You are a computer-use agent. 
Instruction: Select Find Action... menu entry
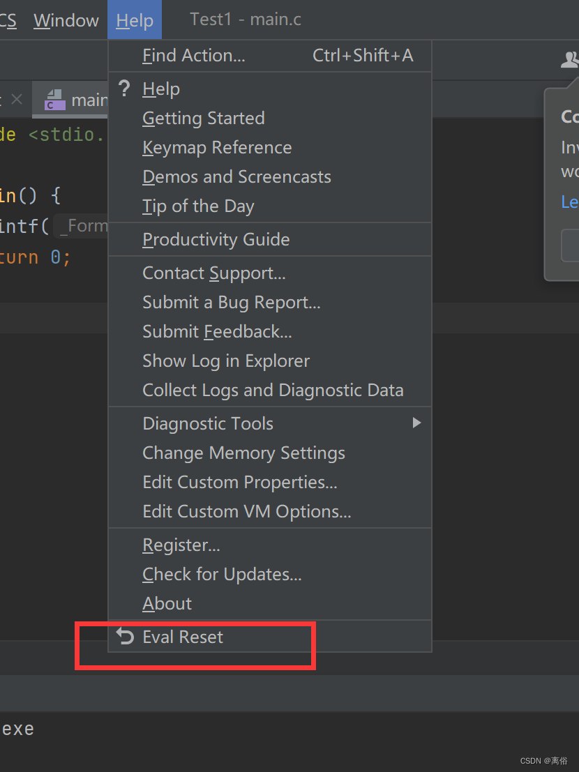(x=270, y=56)
